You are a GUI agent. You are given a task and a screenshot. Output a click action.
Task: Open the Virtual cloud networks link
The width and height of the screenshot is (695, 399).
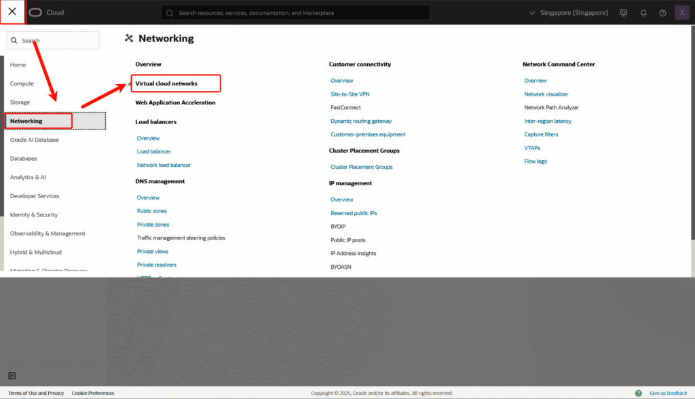167,83
